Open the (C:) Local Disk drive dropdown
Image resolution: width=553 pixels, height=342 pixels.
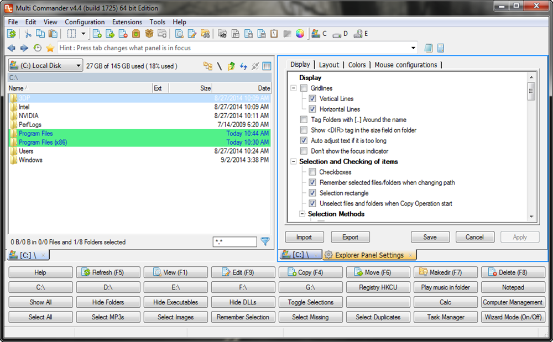pyautogui.click(x=45, y=66)
